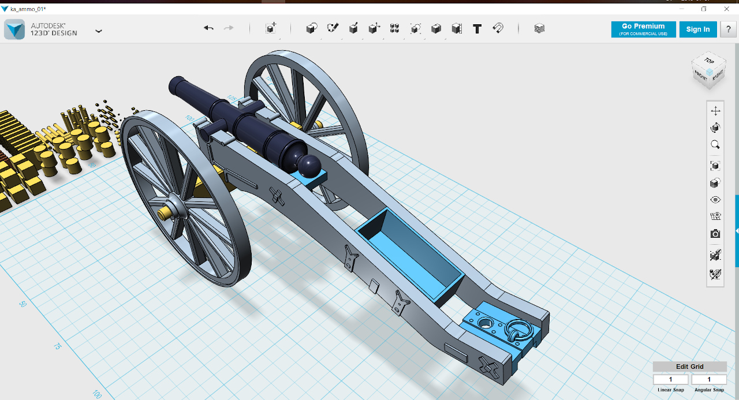Take a screenshot with camera icon
Viewport: 739px width, 400px height.
click(x=715, y=234)
